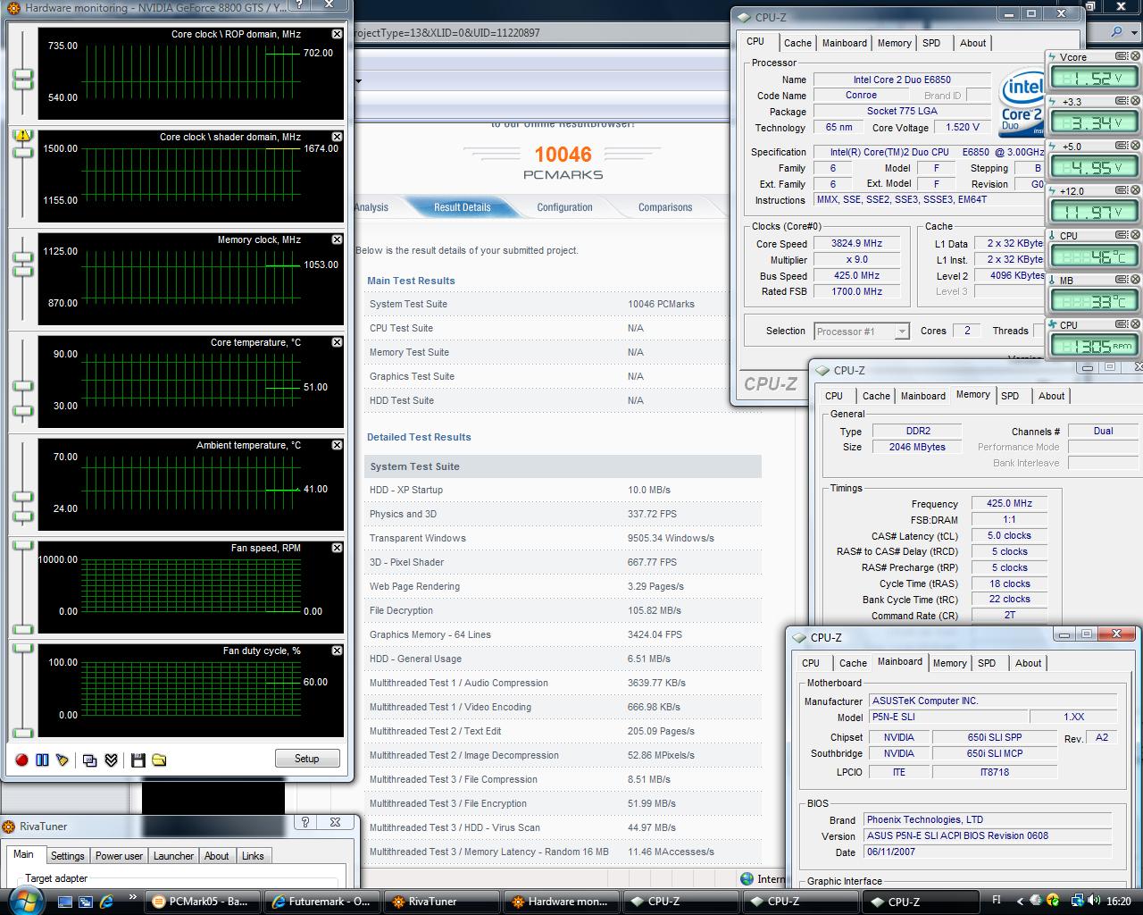The height and width of the screenshot is (915, 1143).
Task: Switch to Power user tab in RivaTuner
Action: coord(119,856)
